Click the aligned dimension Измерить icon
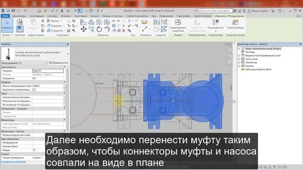The image size is (303, 170). 144,22
